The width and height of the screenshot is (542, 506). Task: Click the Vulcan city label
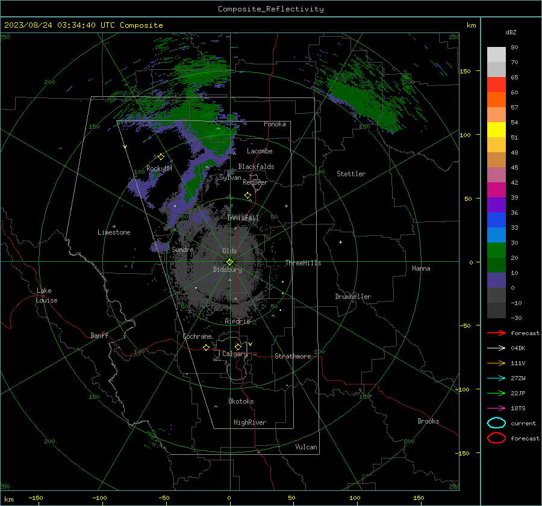coord(306,447)
